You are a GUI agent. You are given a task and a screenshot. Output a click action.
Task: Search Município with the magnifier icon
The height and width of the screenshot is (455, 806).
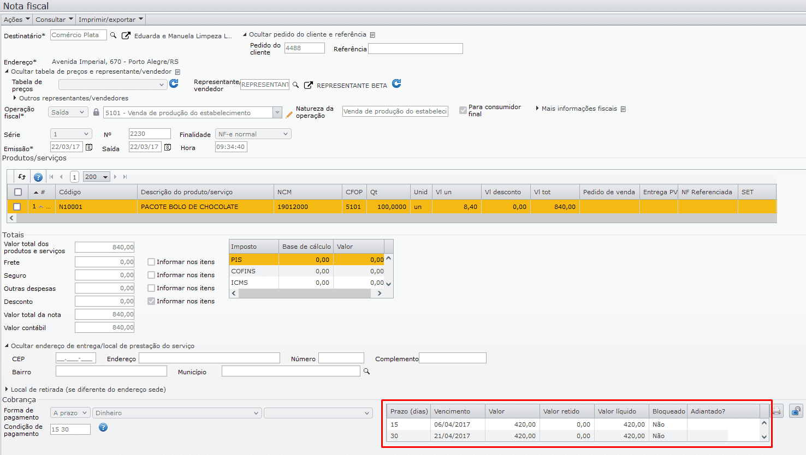point(367,372)
